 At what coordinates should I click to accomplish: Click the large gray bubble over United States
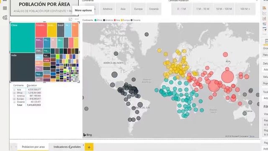pyautogui.click(x=114, y=75)
